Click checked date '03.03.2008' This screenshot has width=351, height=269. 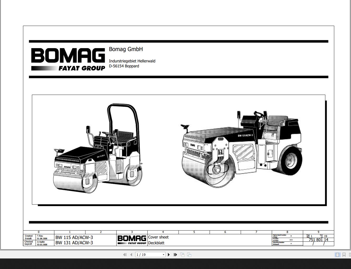point(42,245)
